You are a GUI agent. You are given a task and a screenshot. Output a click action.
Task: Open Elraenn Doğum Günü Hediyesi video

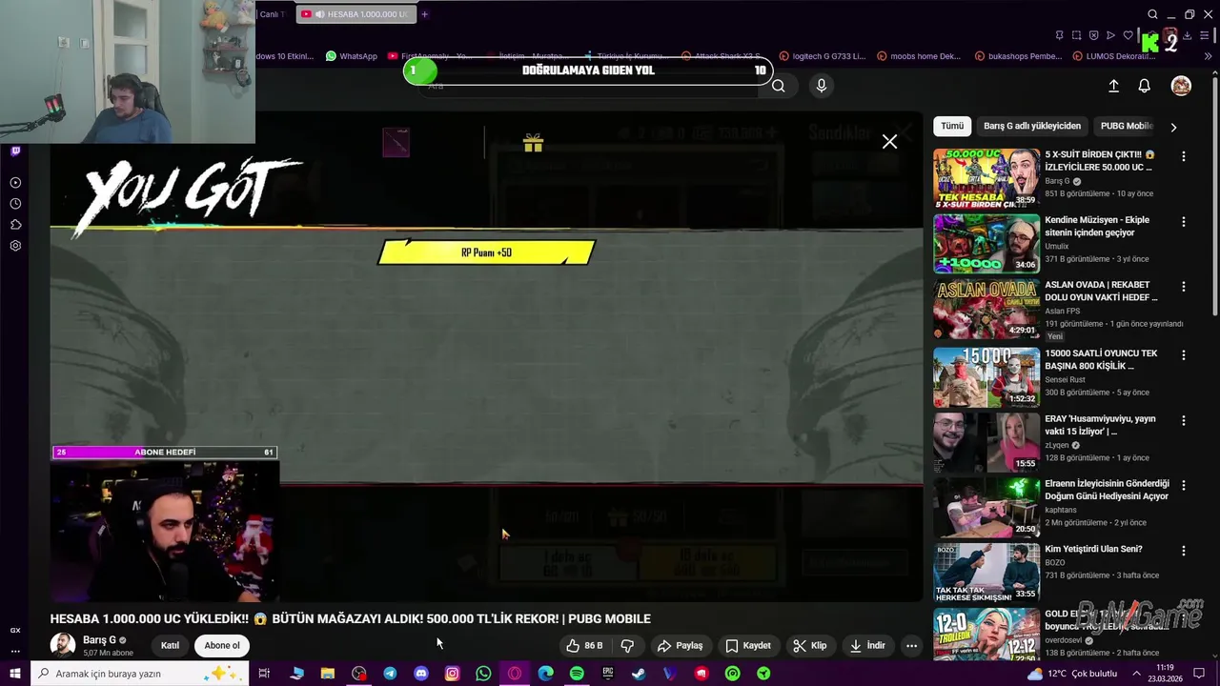click(1107, 490)
